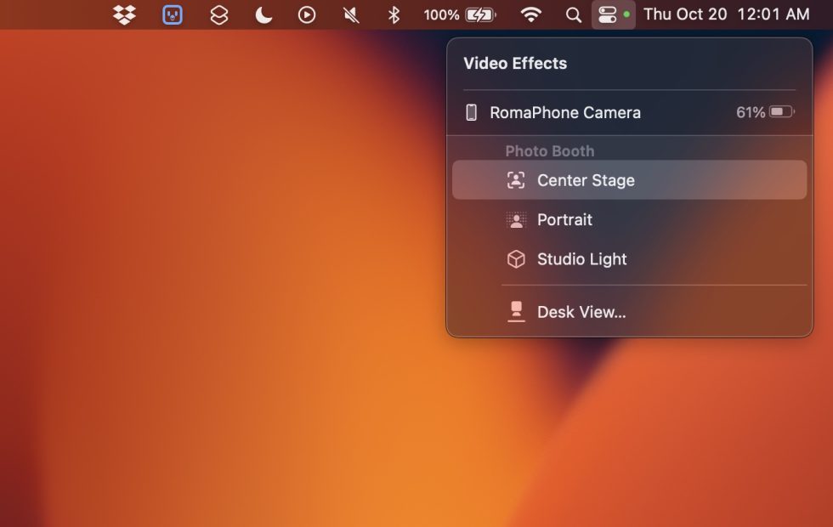
Task: Click the green camera-in-use indicator dot
Action: (x=627, y=14)
